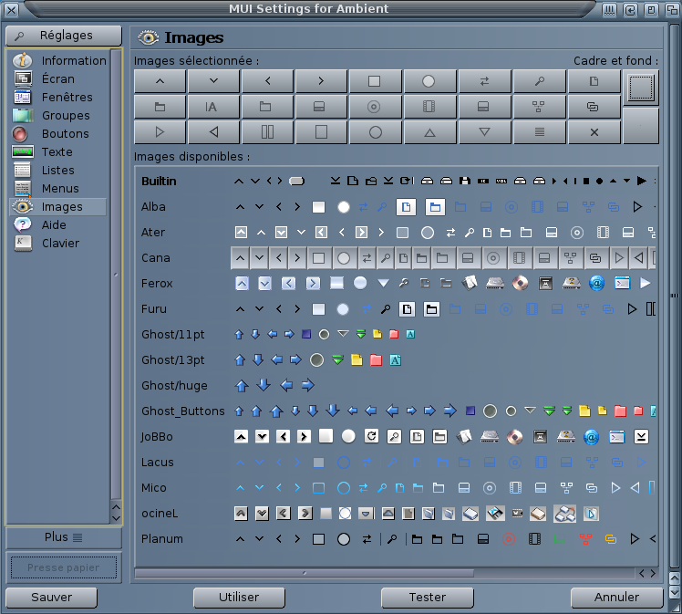Click the file page image button
Viewport: 682px width, 614px height.
click(x=594, y=81)
